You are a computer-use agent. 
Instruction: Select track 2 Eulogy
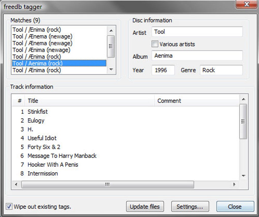click(125, 120)
